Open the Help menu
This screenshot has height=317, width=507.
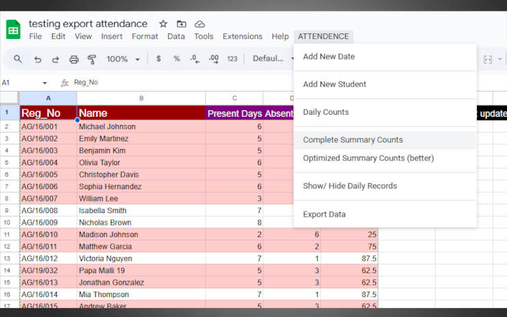pos(280,36)
